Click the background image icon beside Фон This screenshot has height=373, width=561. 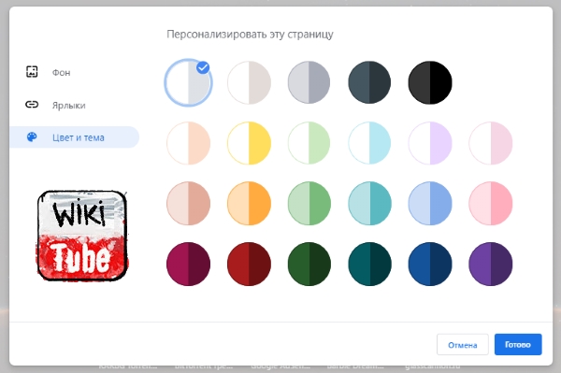[x=32, y=72]
